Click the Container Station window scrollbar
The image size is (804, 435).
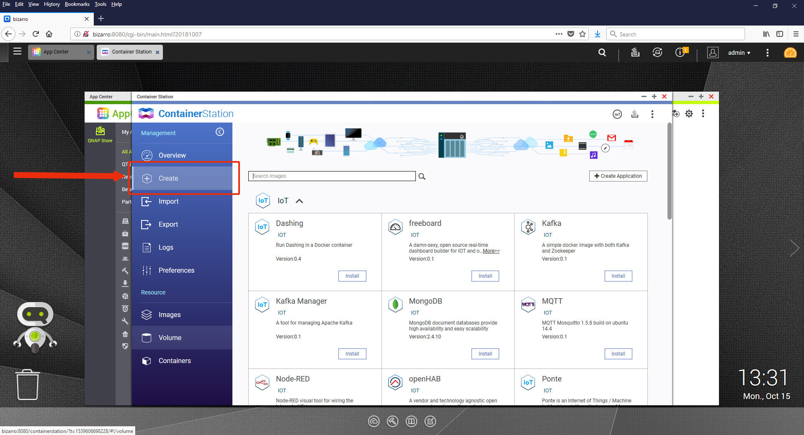pyautogui.click(x=670, y=171)
